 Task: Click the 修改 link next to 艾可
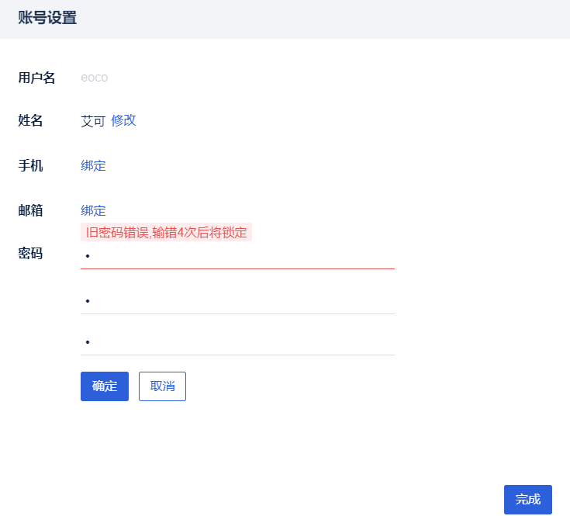pos(123,120)
